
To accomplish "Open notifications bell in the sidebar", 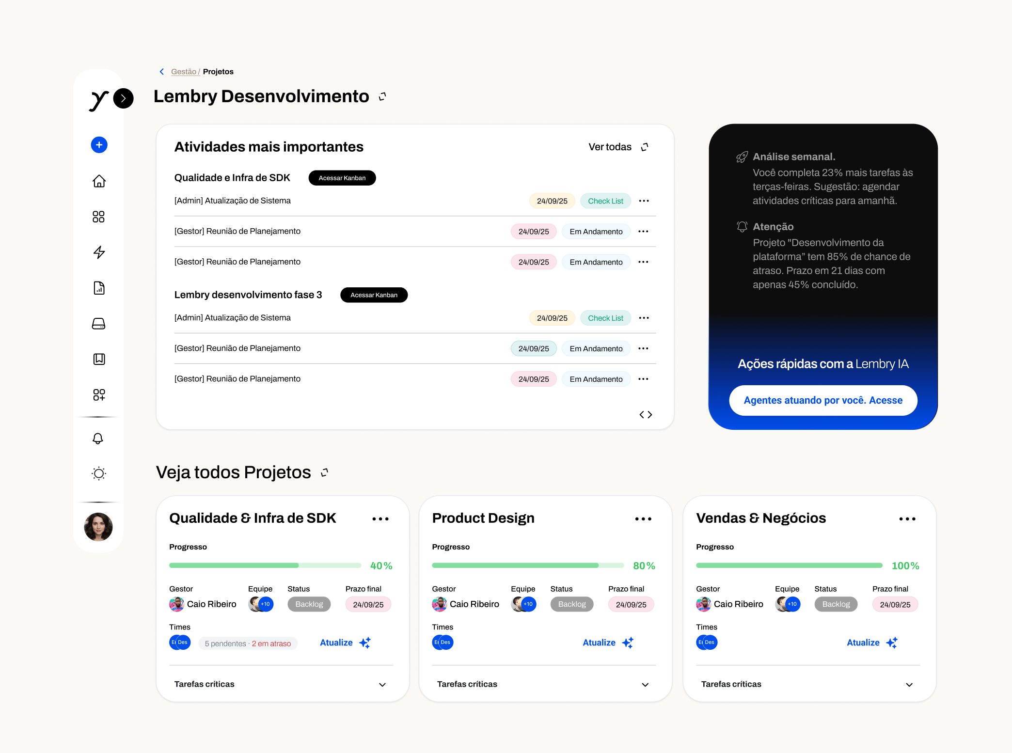I will tap(98, 439).
